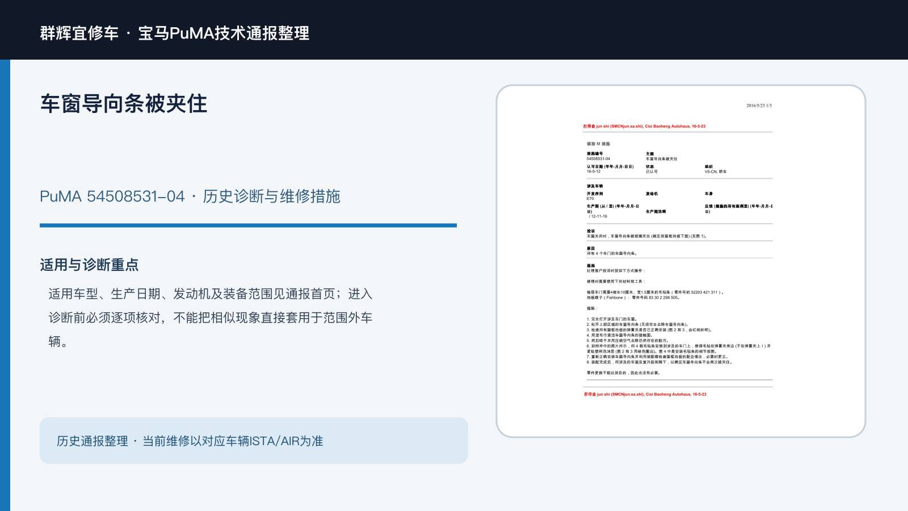Select the slide title 车窗导向条被夹住

(124, 103)
